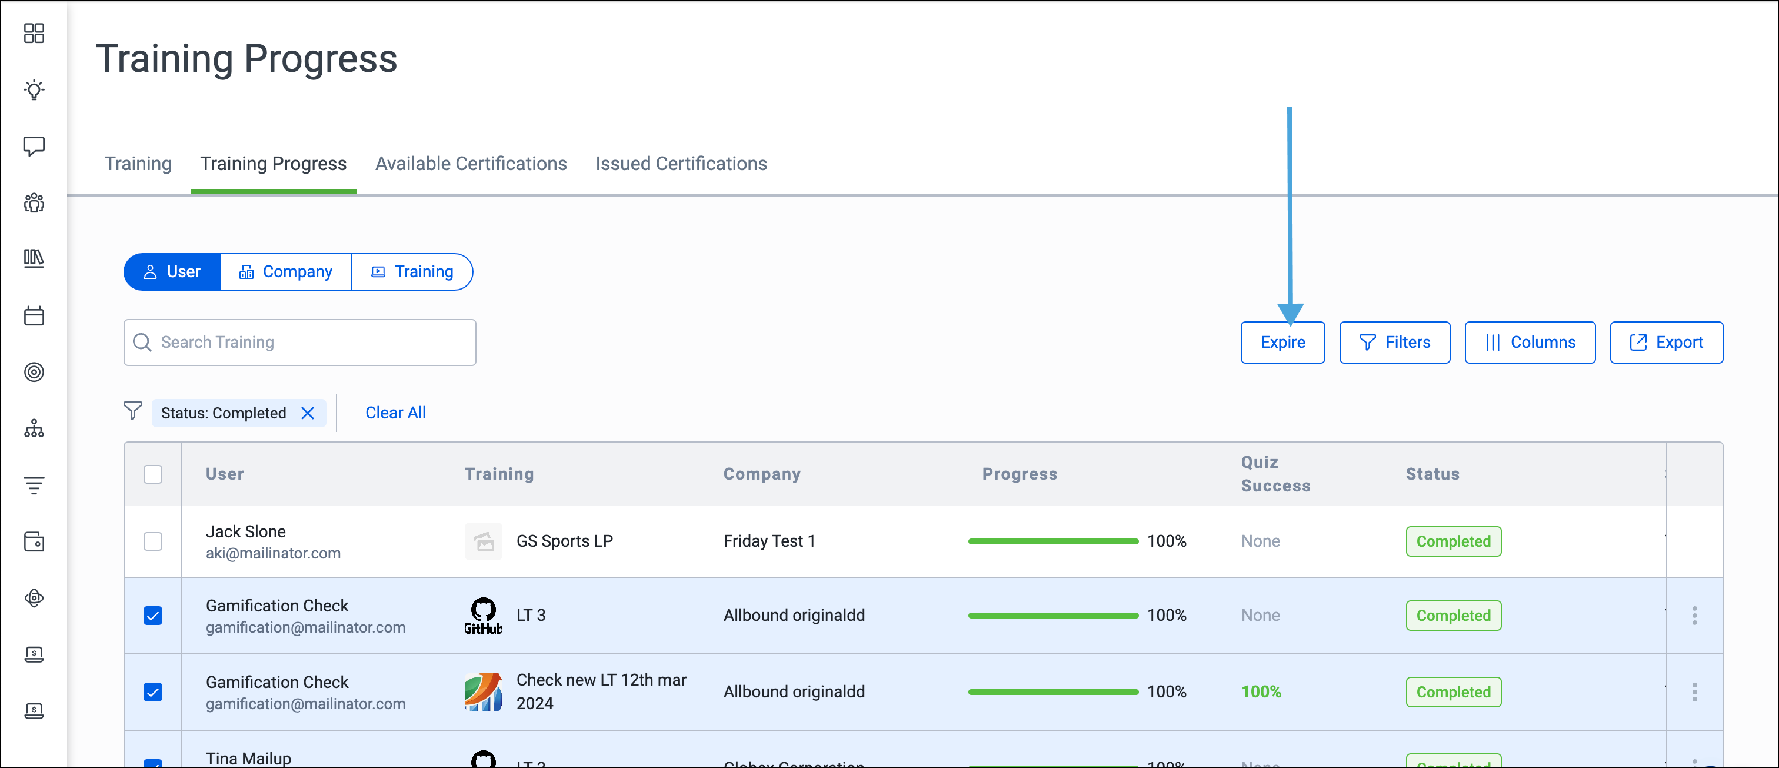The height and width of the screenshot is (768, 1779).
Task: Click the orbit globe icon in sidebar
Action: point(34,598)
